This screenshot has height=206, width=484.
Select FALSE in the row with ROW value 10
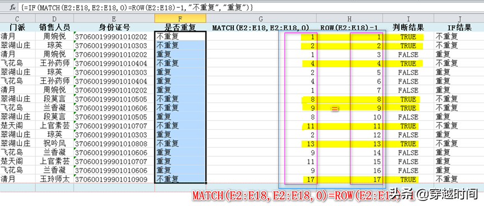point(408,117)
